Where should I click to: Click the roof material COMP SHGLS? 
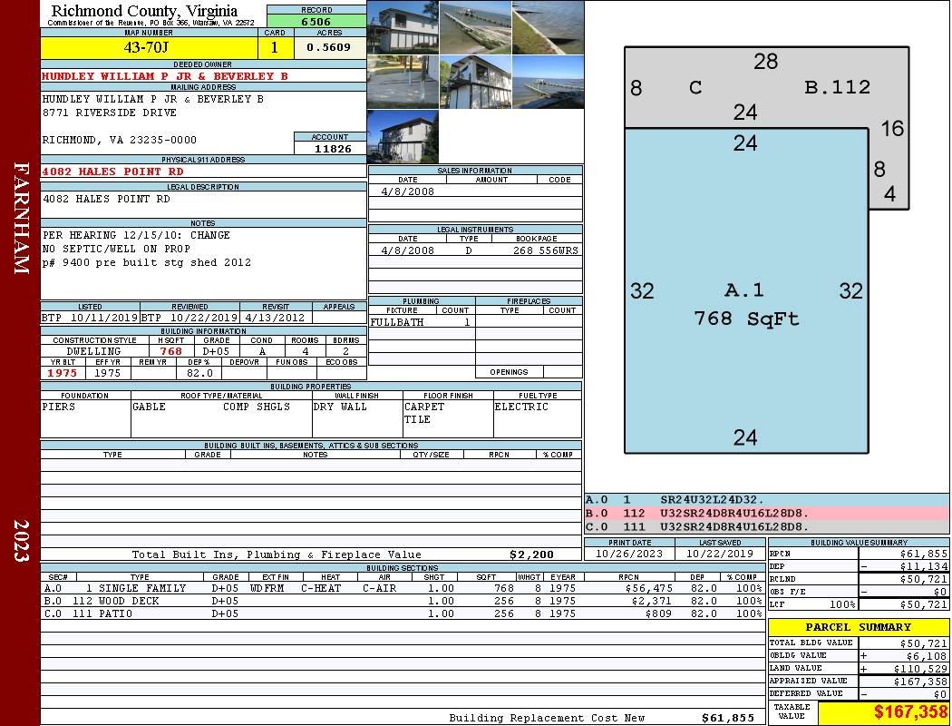257,407
